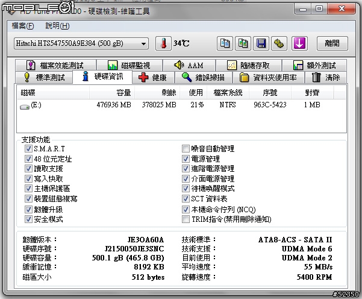Click the serial number J2150050JE3SNC value
This screenshot has height=299, width=362.
134,249
